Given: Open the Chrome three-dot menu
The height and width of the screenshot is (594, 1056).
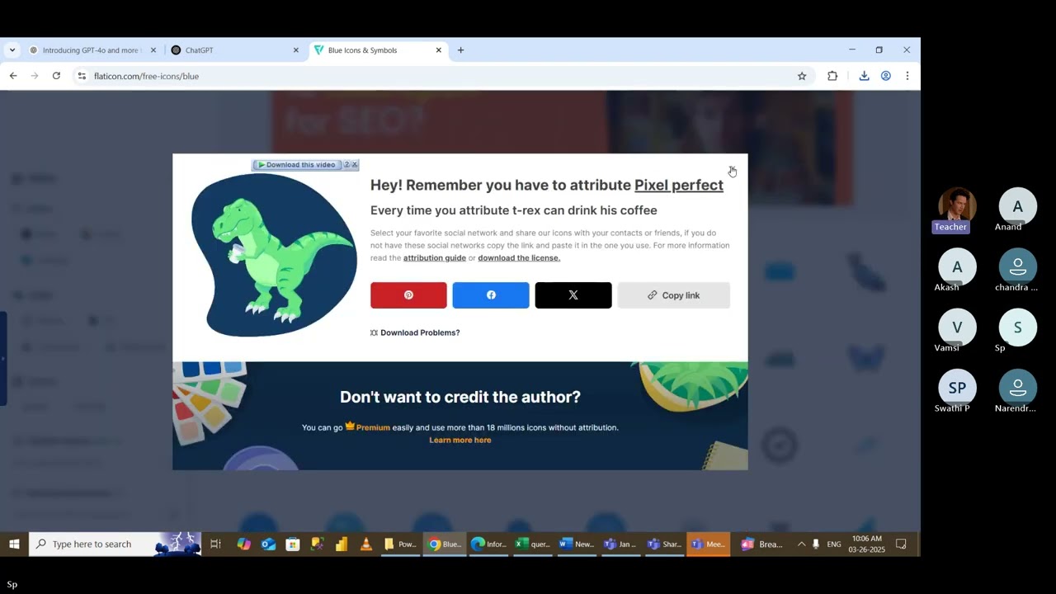Looking at the screenshot, I should 907,76.
